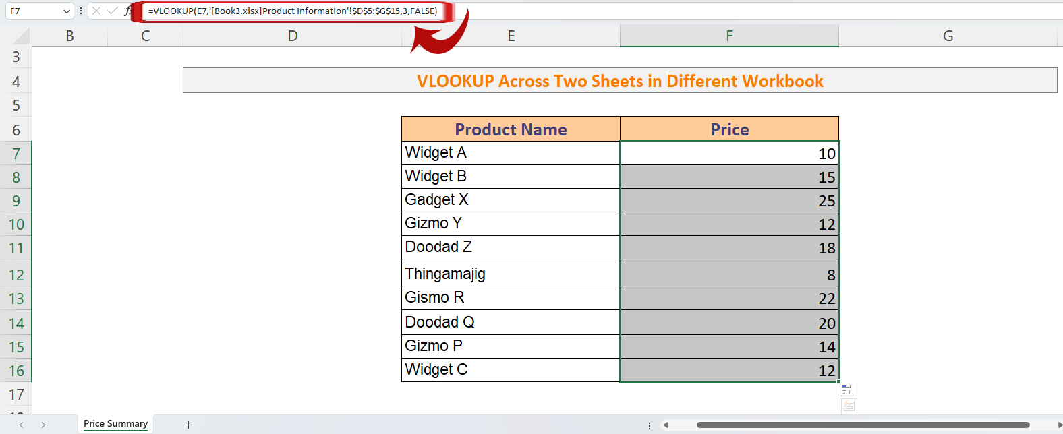This screenshot has width=1063, height=434.
Task: Open the Auto Fill Options icon
Action: pyautogui.click(x=846, y=390)
